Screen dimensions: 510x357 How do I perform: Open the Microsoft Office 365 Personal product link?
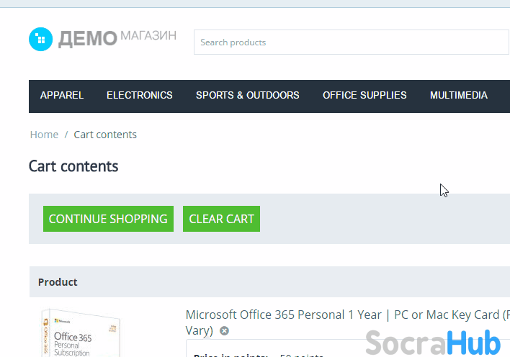[348, 322]
